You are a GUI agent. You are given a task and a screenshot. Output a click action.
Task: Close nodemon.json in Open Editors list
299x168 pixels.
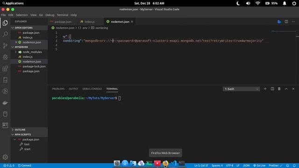click(x=16, y=42)
